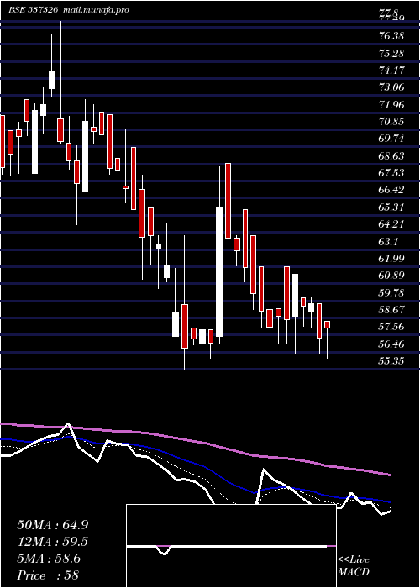
Task: Click the 60.89 price axis label
Action: [x=391, y=276]
